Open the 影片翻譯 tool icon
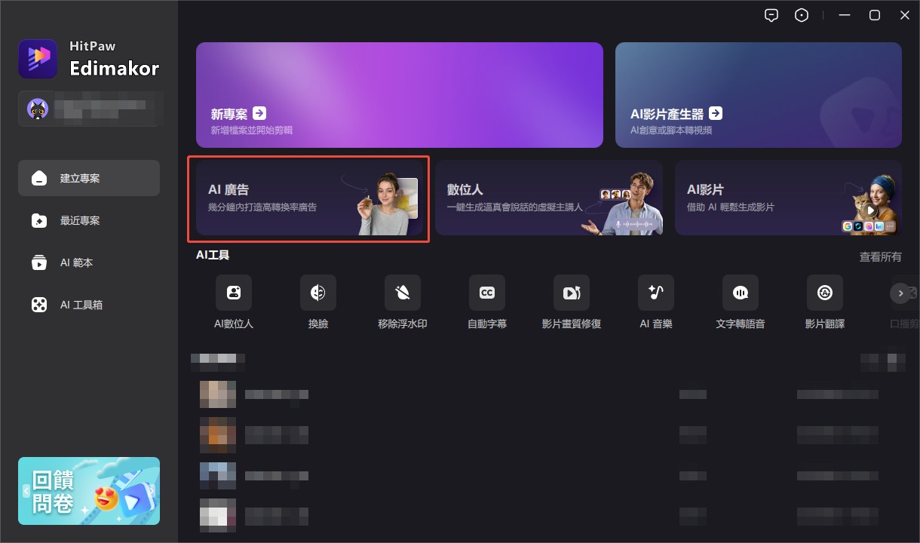The image size is (920, 543). tap(825, 293)
